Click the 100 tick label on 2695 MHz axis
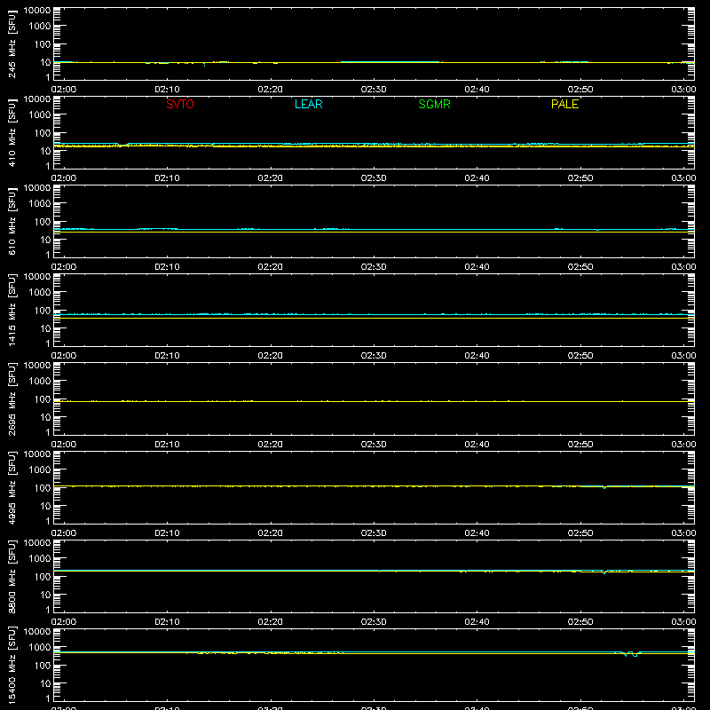Screen dimensions: 710x710 click(43, 399)
